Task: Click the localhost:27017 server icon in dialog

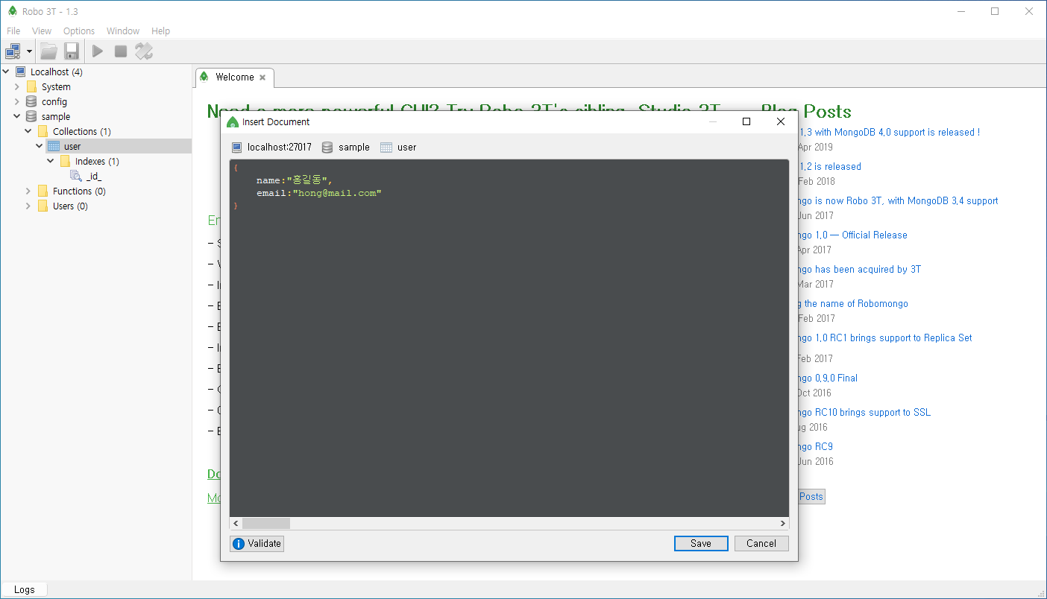Action: [x=237, y=147]
